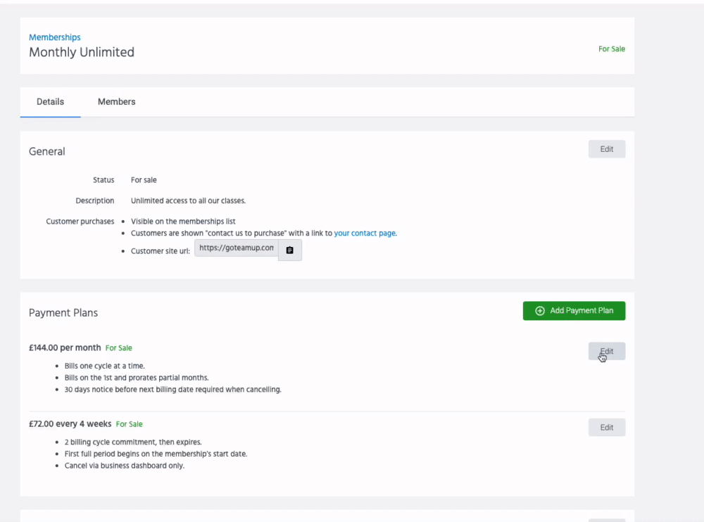Click the Payment Plans section heading
The height and width of the screenshot is (522, 704).
tap(63, 312)
